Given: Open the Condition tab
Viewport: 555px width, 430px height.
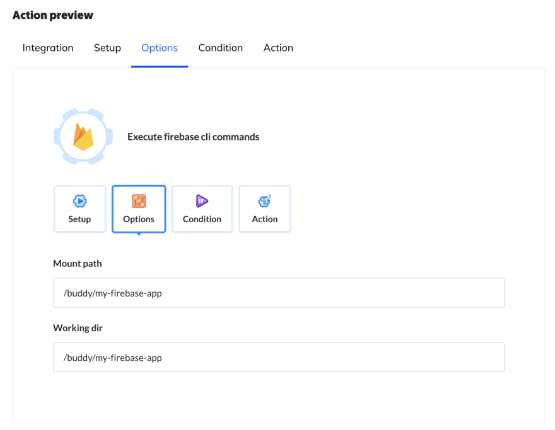Looking at the screenshot, I should pos(221,48).
